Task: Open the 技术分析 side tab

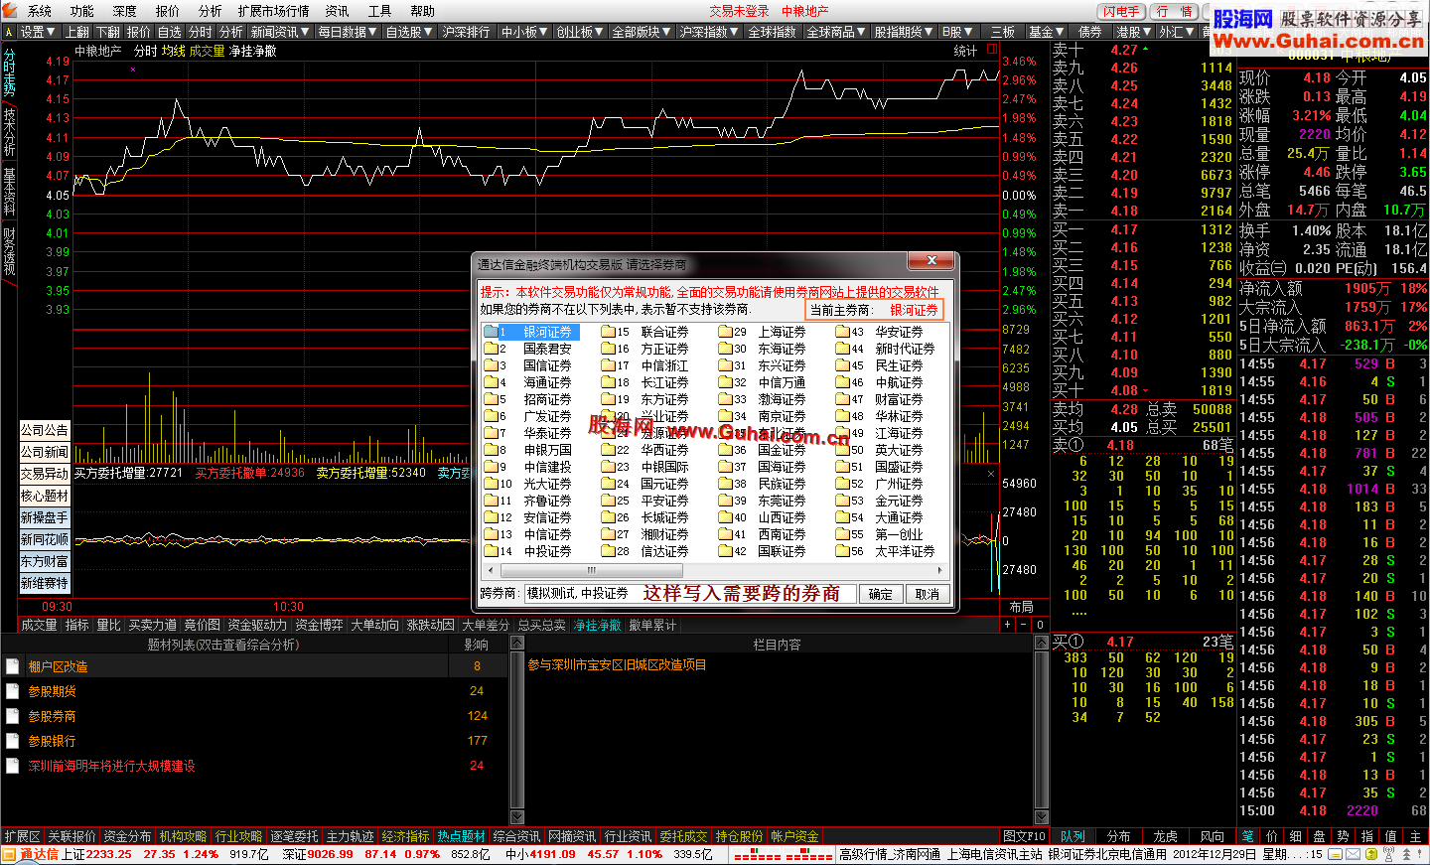Action: point(9,132)
